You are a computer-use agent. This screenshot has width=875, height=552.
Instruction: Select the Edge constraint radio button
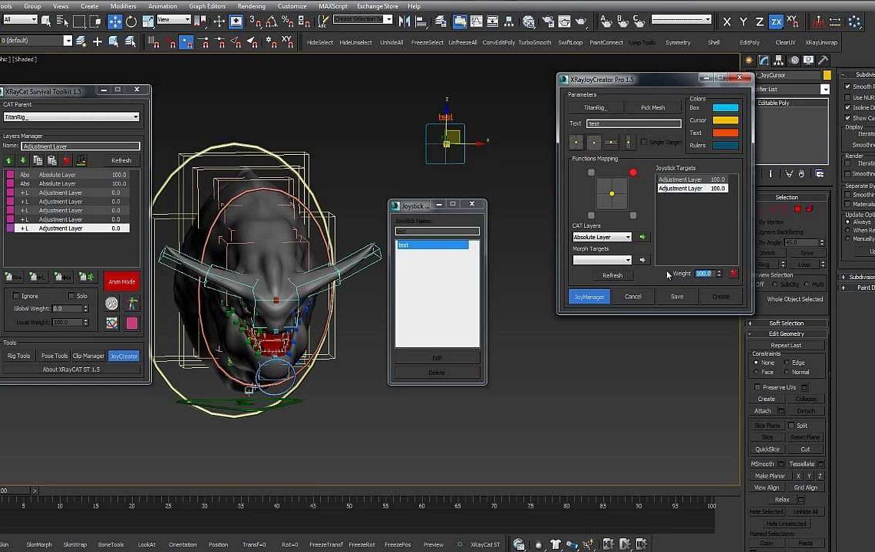[786, 362]
